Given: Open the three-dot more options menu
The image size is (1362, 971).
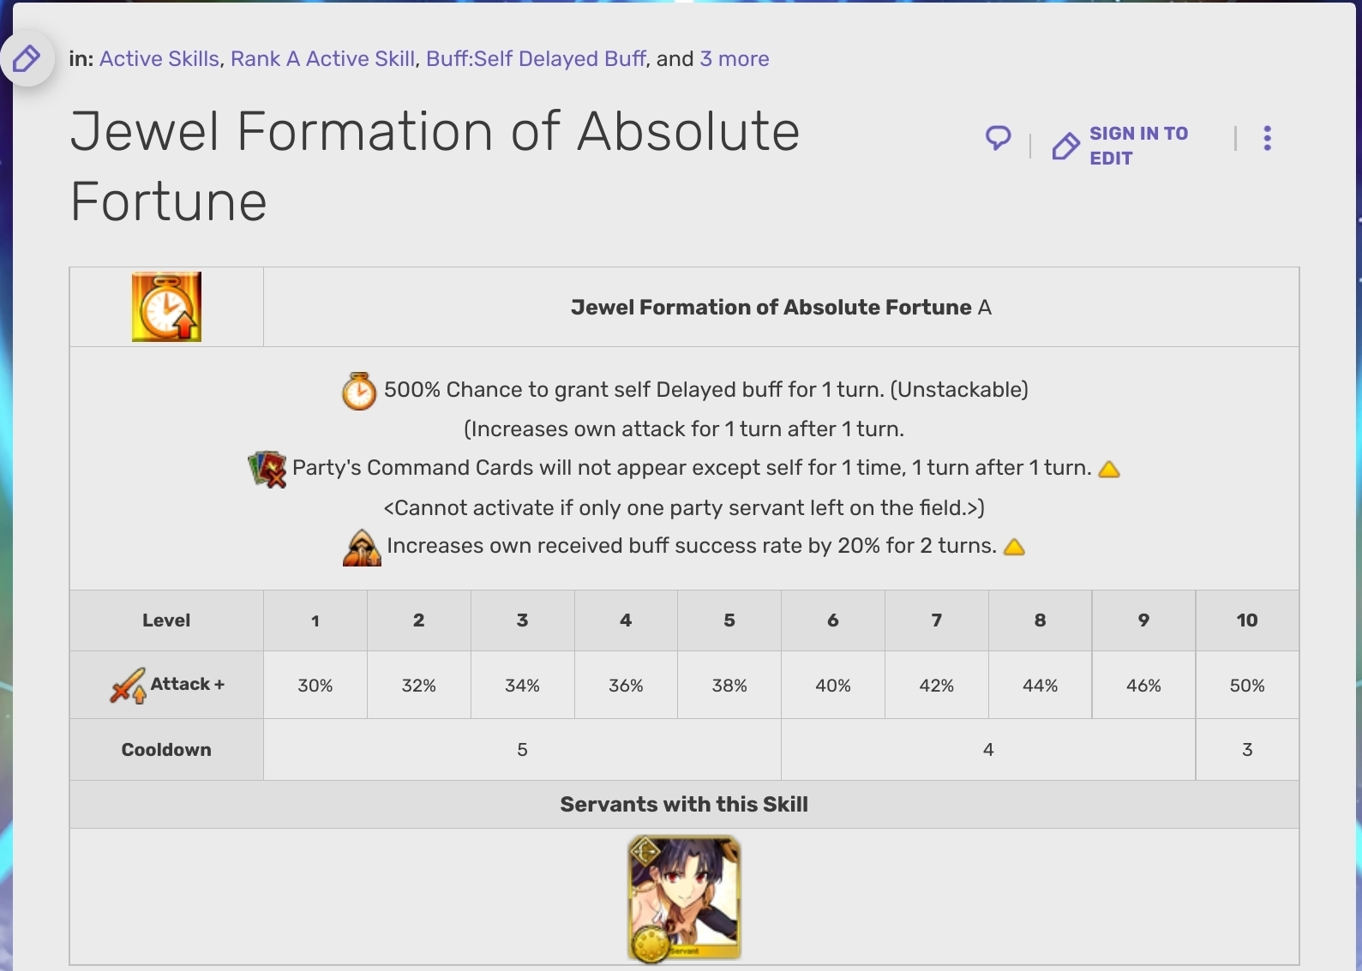Looking at the screenshot, I should [1267, 138].
